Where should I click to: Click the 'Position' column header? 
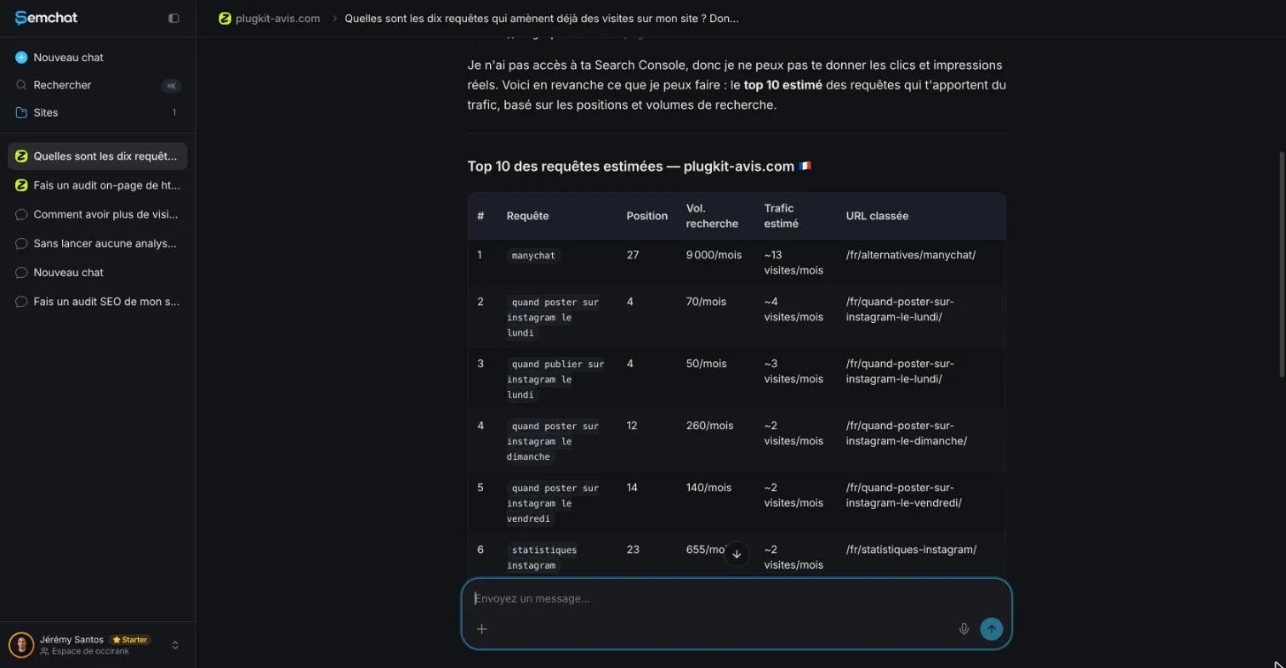[647, 216]
